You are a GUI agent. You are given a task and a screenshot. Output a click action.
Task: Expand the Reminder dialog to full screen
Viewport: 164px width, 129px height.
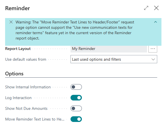(146, 8)
